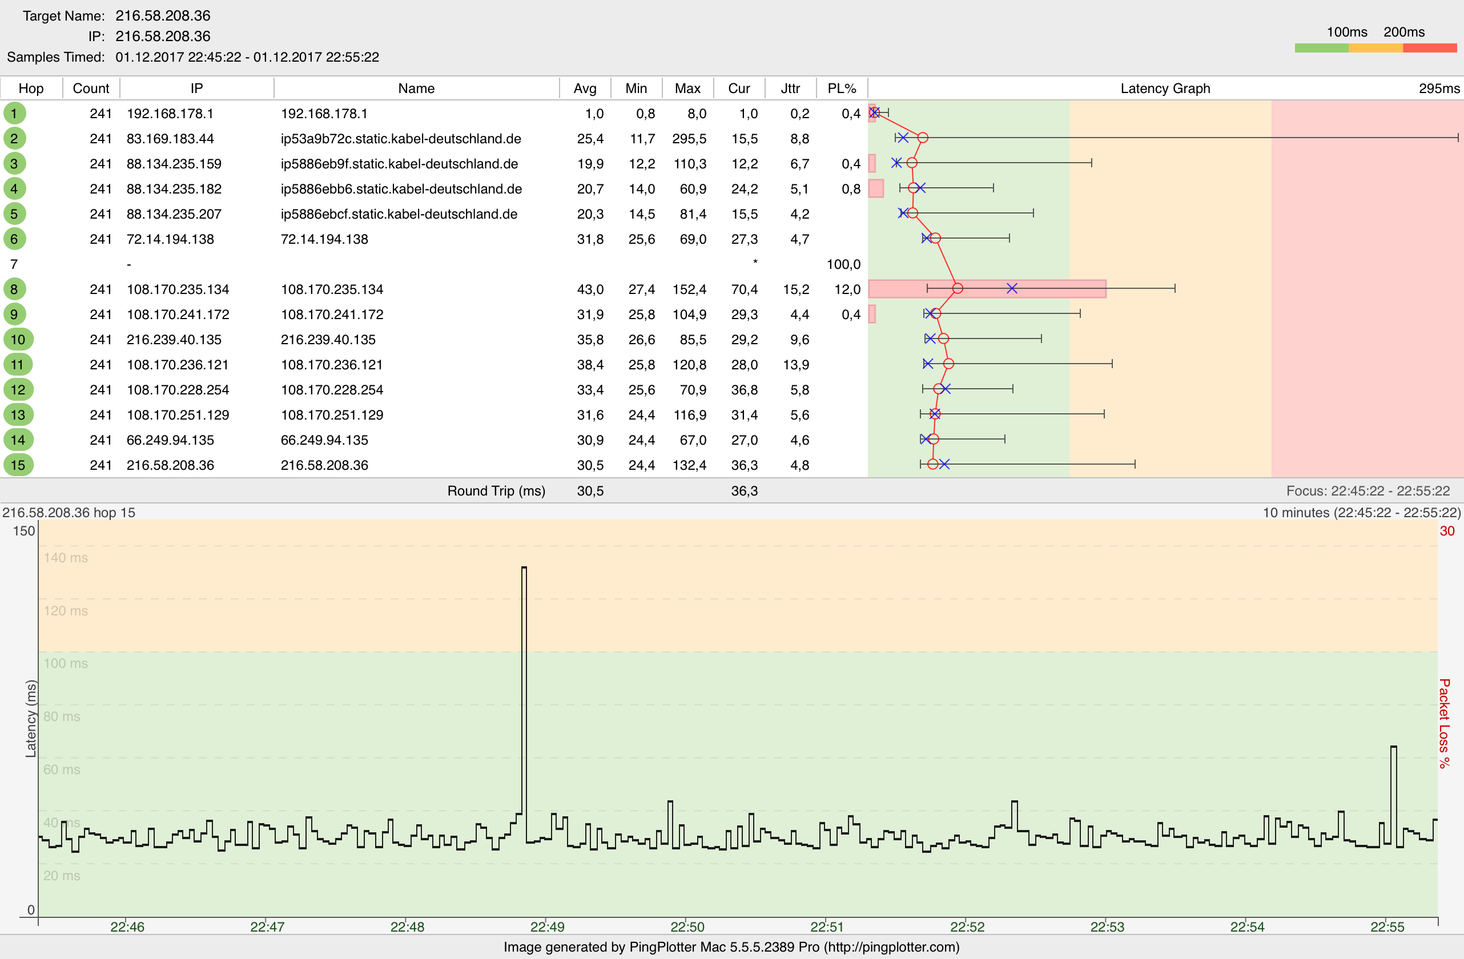Select hop 10 green badge icon
Screen dimensions: 1464x959
[18, 340]
